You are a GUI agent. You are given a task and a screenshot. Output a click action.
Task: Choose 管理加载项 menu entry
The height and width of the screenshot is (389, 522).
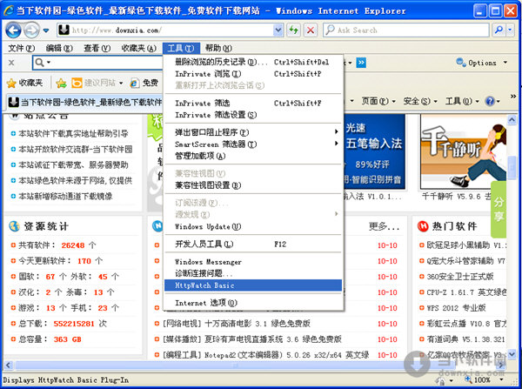[x=253, y=156]
